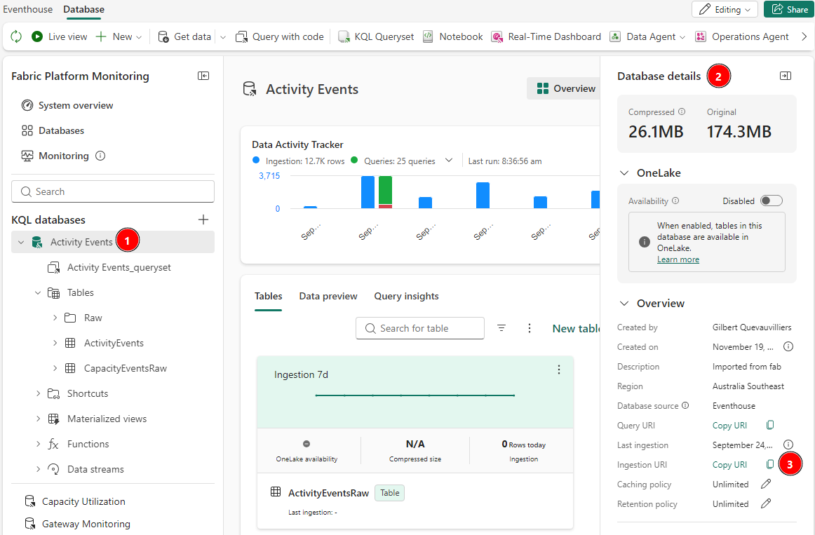Open the Editing mode dropdown
The height and width of the screenshot is (535, 815).
(725, 9)
